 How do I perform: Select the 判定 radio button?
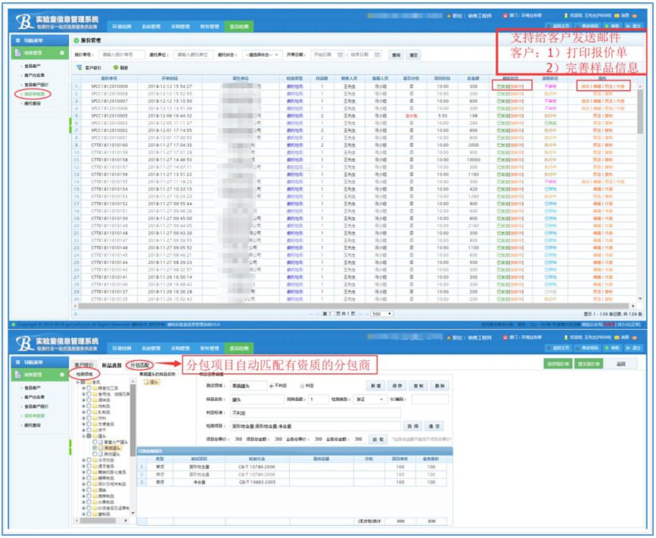[x=299, y=386]
